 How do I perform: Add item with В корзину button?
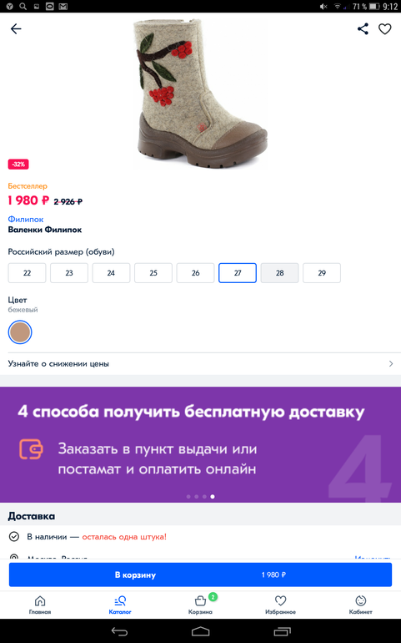pos(200,575)
